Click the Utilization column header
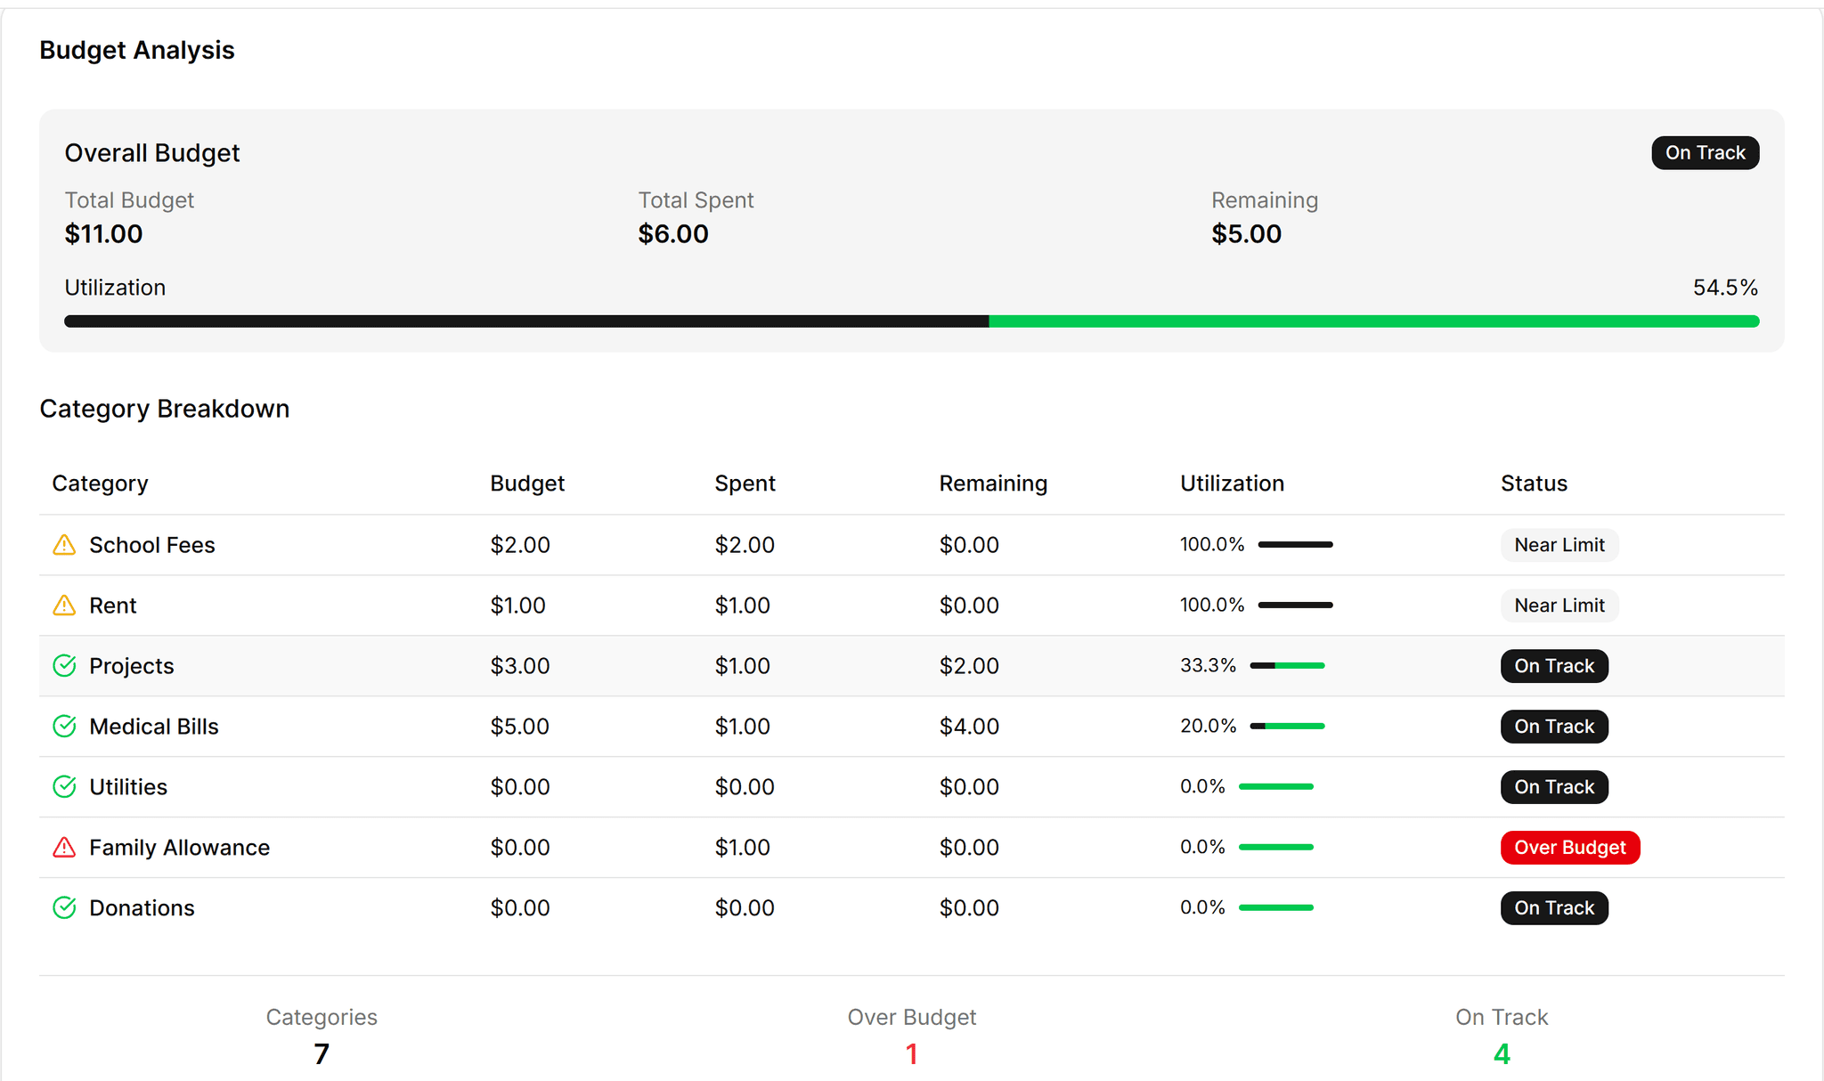1824x1081 pixels. click(x=1232, y=484)
